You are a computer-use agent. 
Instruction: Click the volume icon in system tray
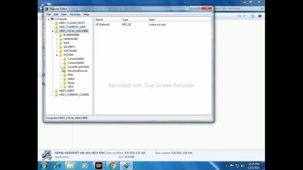tap(242, 166)
